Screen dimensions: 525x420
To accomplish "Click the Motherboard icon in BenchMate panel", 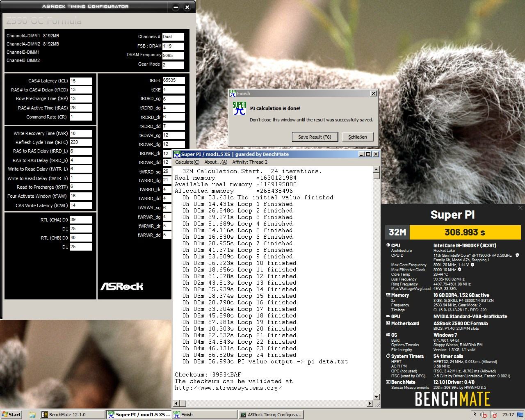I will click(388, 323).
